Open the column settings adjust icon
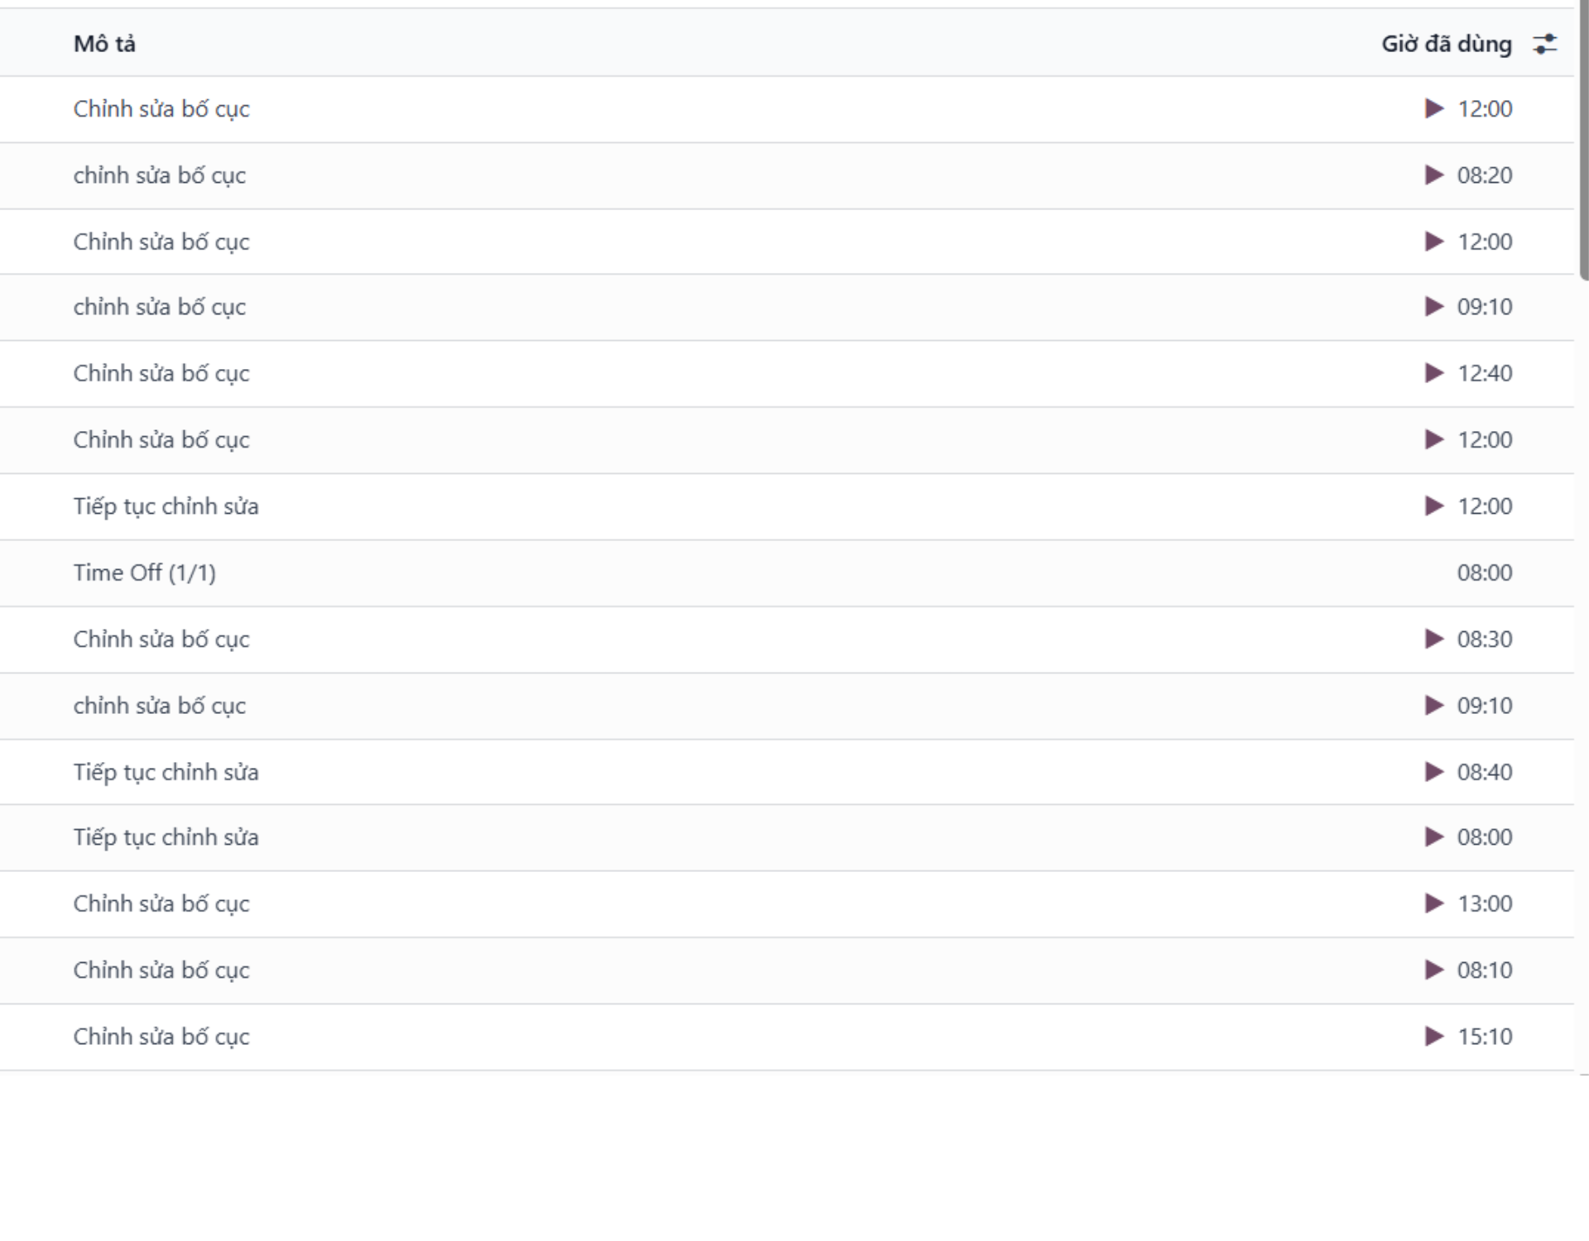The width and height of the screenshot is (1589, 1241). click(x=1544, y=44)
